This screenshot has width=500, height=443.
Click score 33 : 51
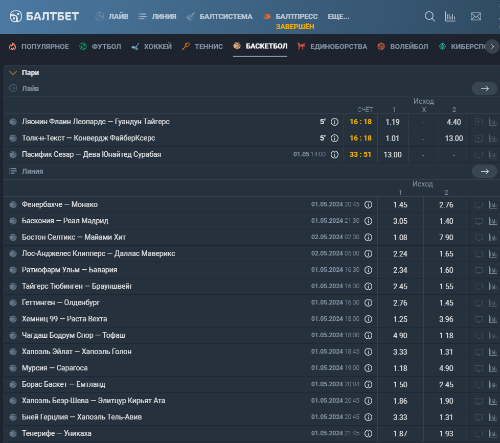coord(360,155)
